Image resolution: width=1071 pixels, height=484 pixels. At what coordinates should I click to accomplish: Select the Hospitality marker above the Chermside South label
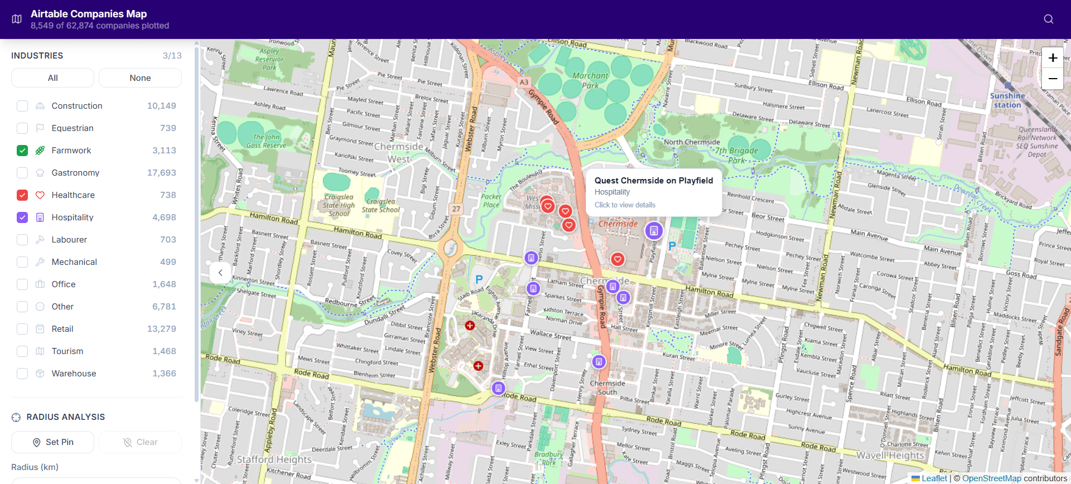tap(599, 362)
